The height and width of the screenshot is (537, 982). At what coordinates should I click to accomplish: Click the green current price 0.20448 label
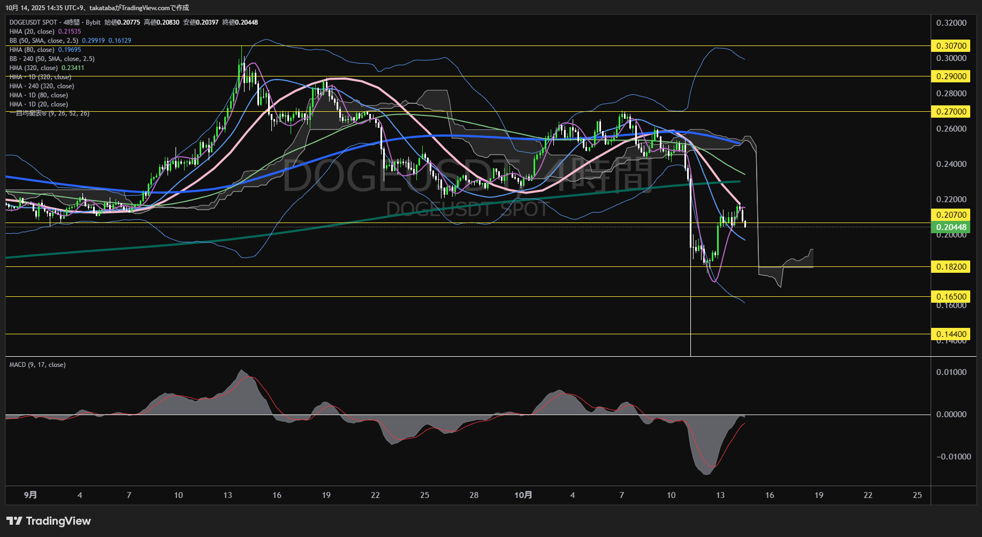(x=951, y=227)
